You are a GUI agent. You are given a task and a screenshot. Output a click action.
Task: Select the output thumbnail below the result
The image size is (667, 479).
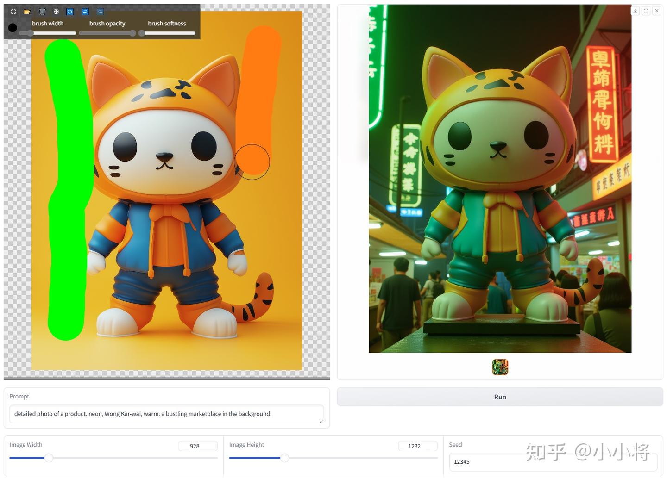(500, 367)
